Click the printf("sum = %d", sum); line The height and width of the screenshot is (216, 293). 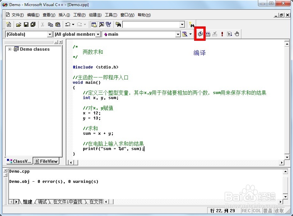click(114, 149)
